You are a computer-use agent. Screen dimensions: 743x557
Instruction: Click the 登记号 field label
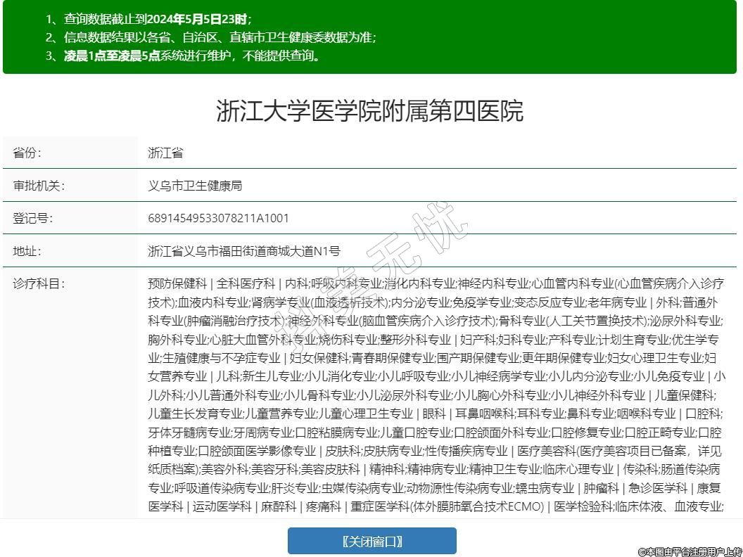tap(33, 218)
